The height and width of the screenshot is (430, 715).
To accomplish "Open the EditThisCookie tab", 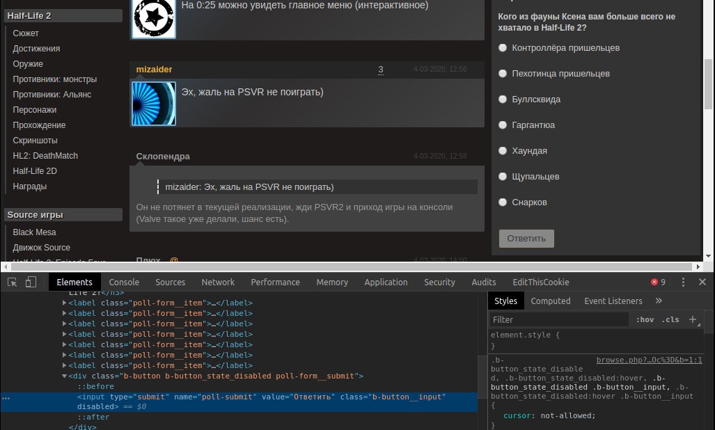I will pyautogui.click(x=541, y=282).
